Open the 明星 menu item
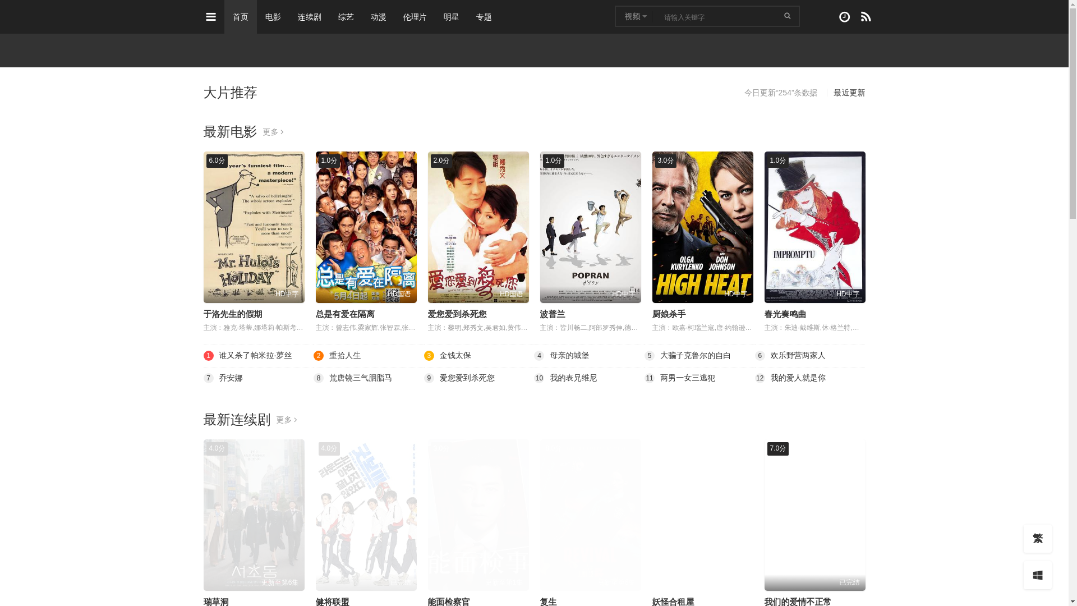 click(452, 17)
